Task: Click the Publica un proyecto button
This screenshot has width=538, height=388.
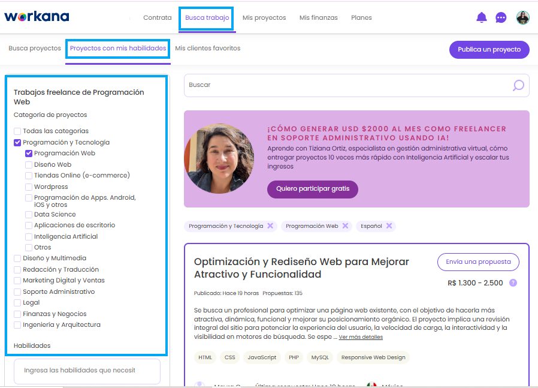Action: click(489, 49)
